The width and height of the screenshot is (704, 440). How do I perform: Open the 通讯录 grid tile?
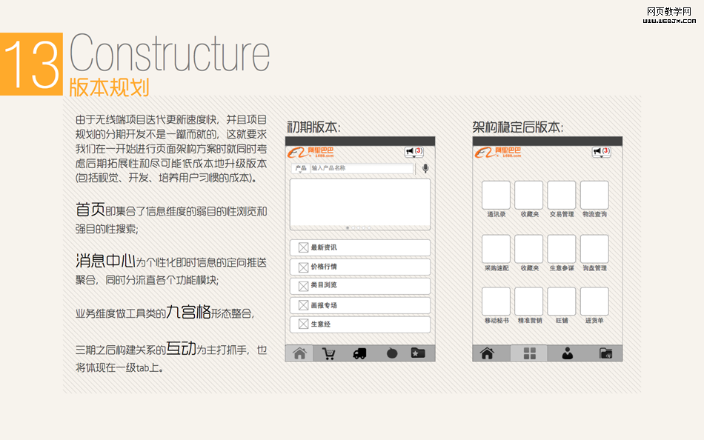496,196
